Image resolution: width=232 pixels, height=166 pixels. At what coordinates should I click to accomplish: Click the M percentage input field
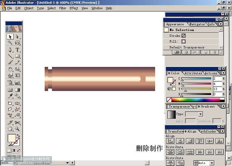pos(217,84)
